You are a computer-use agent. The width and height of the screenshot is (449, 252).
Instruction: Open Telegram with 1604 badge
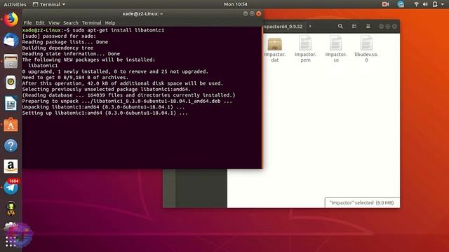click(x=11, y=187)
